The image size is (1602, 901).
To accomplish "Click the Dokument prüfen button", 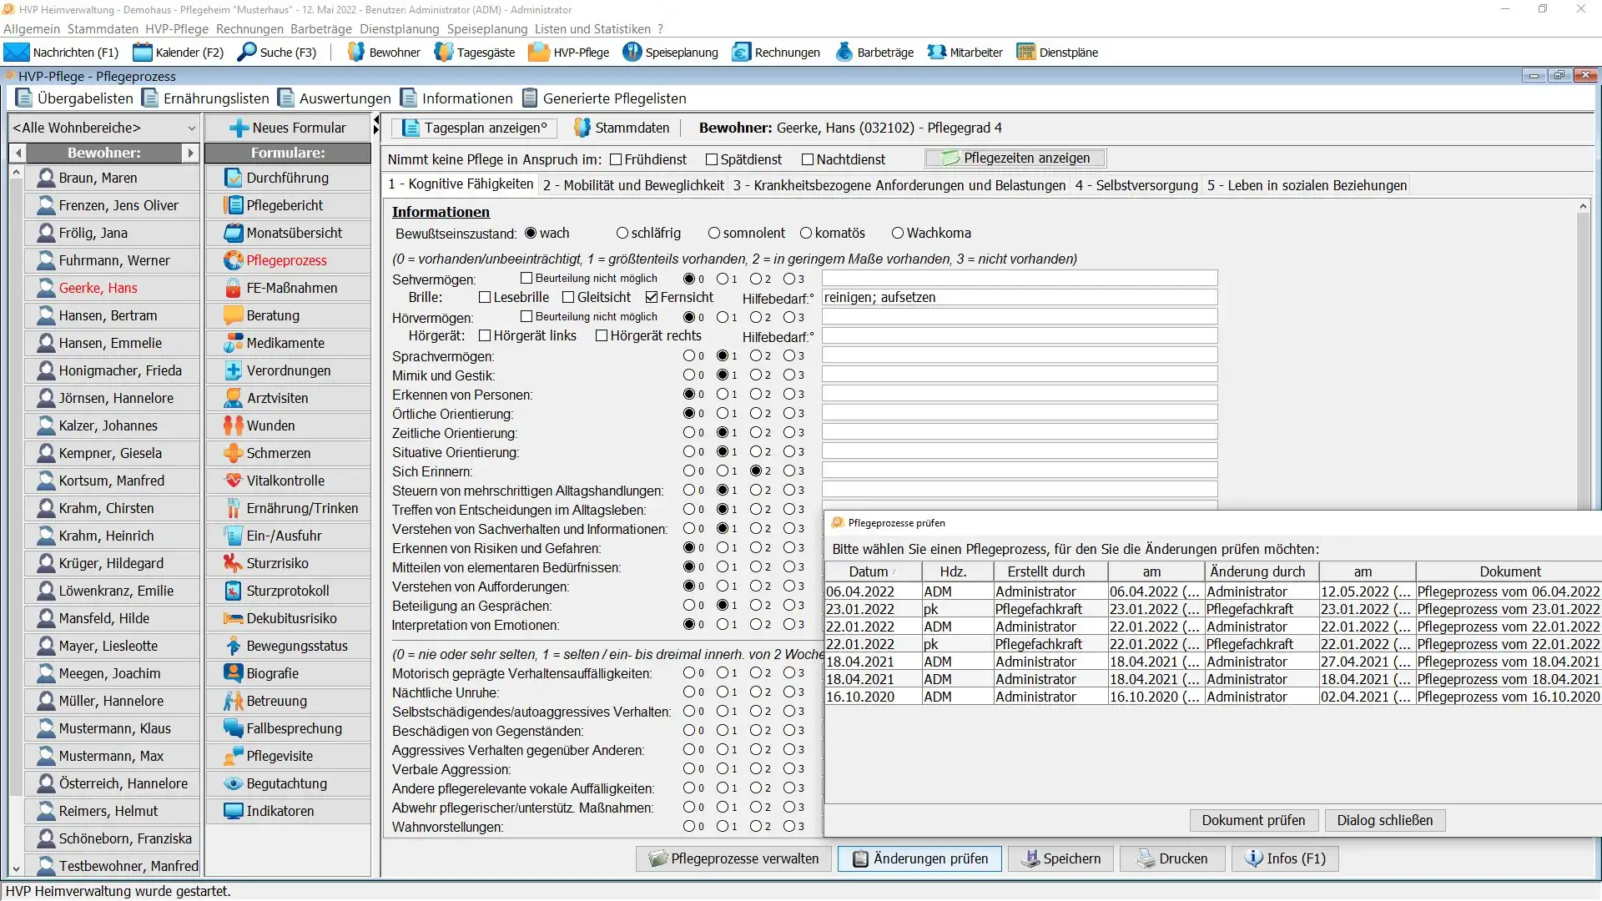I will 1252,820.
